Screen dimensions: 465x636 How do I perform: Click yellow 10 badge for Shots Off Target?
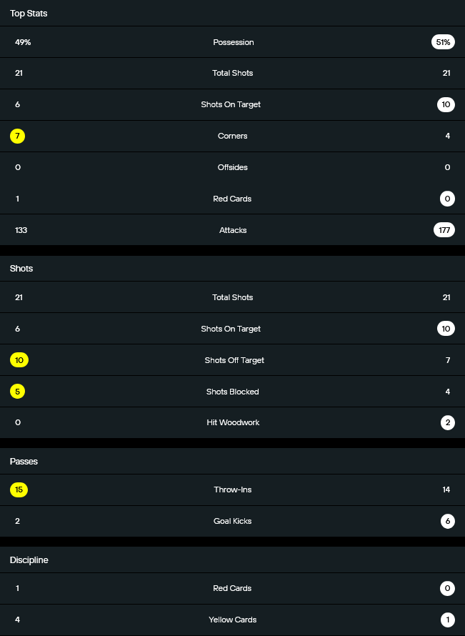[19, 360]
